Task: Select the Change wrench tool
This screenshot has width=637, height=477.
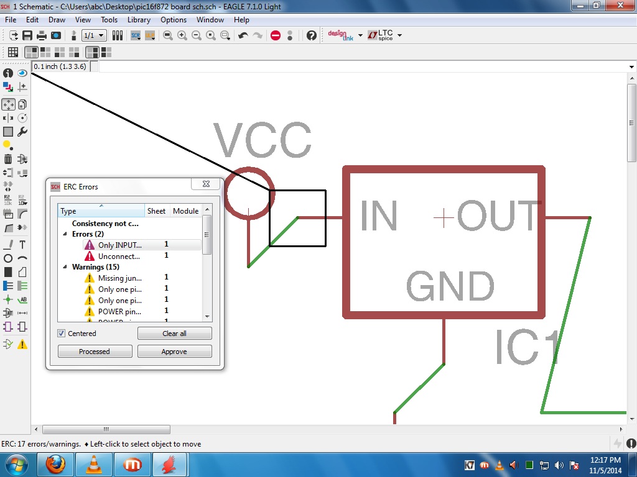Action: pos(22,132)
